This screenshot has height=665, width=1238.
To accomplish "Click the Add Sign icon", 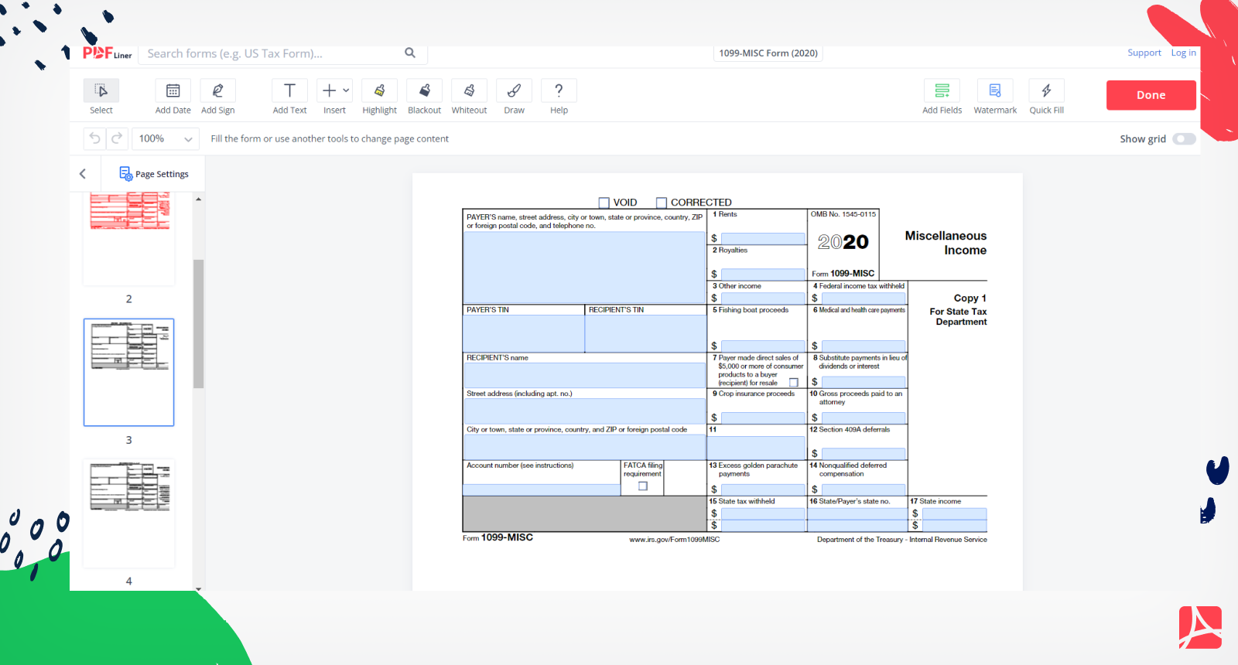I will 217,91.
